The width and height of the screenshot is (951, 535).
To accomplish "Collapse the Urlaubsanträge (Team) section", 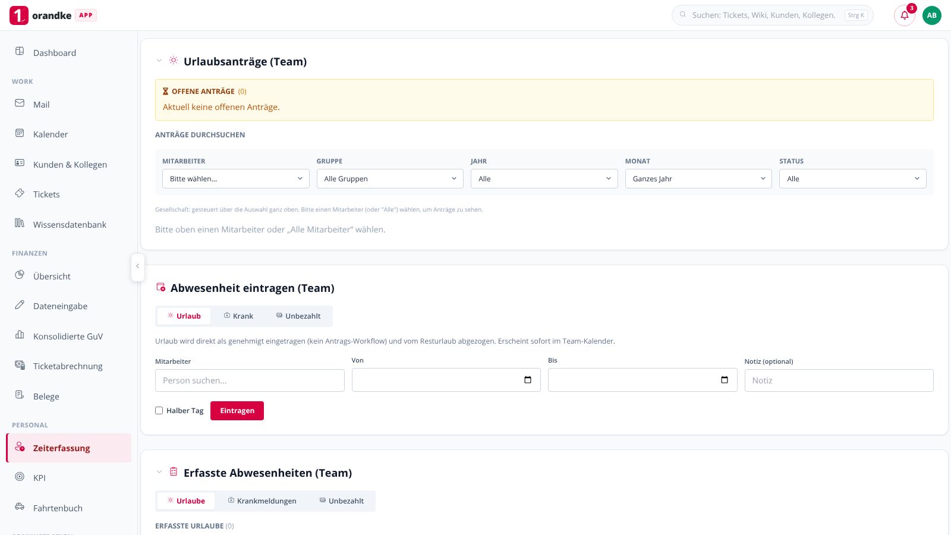I will [x=159, y=61].
